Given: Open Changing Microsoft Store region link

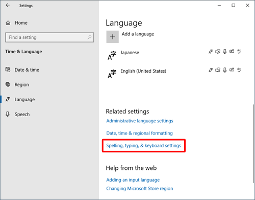Looking at the screenshot, I should (140, 189).
